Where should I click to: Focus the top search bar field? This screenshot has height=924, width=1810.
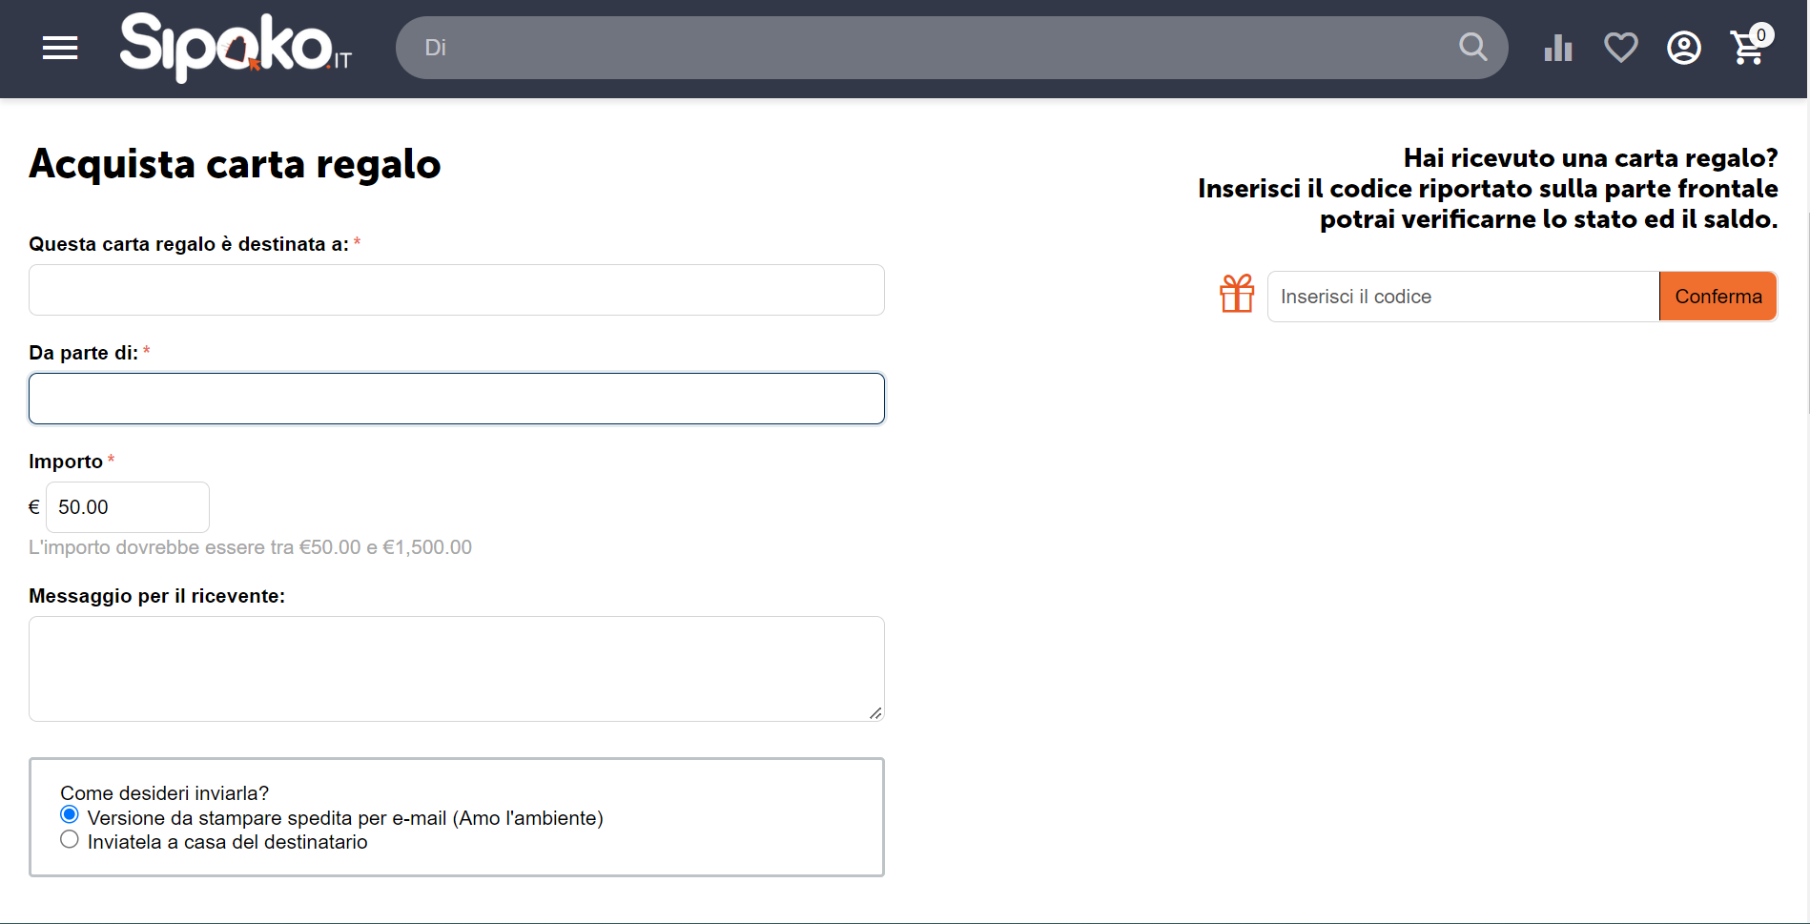point(935,48)
